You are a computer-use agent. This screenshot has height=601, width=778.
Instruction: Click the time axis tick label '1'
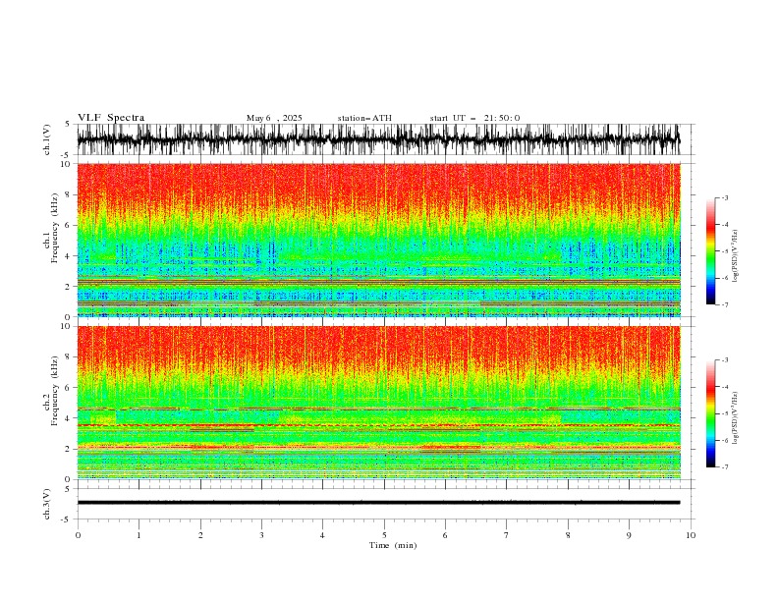139,535
